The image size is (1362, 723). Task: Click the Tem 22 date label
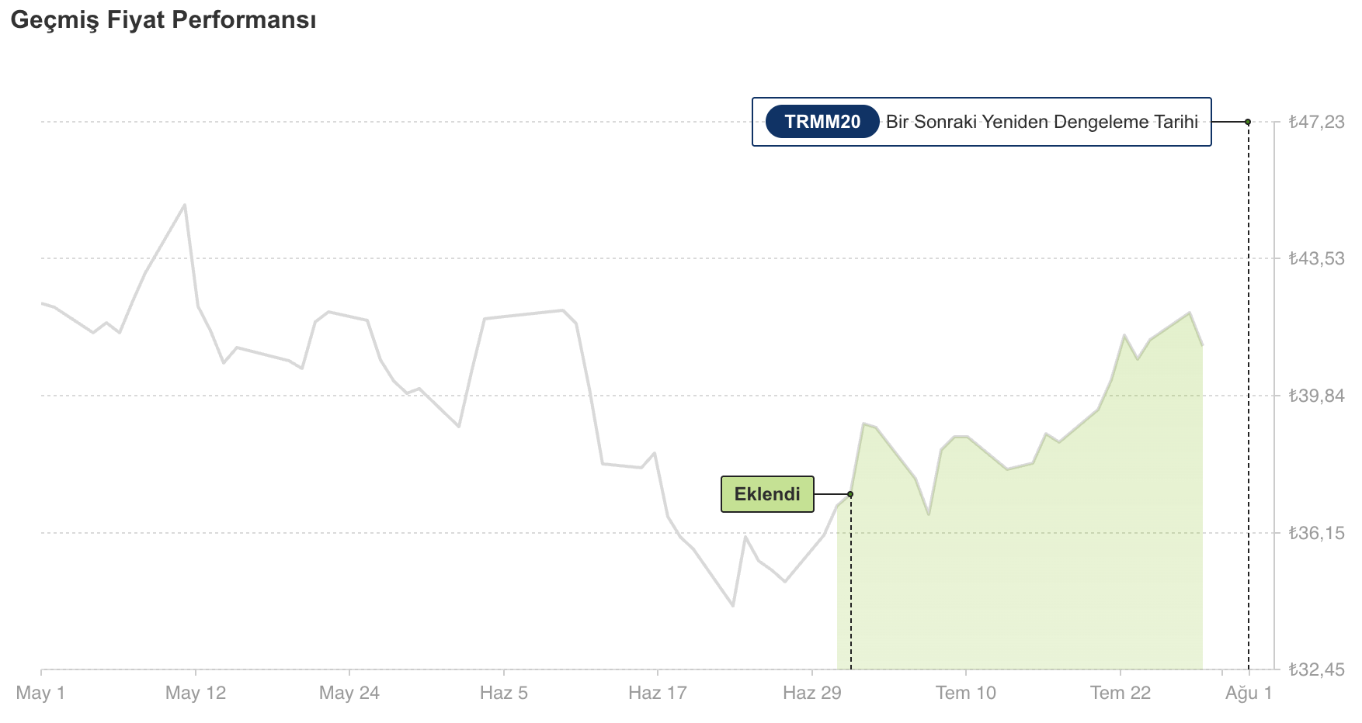pos(1121,693)
